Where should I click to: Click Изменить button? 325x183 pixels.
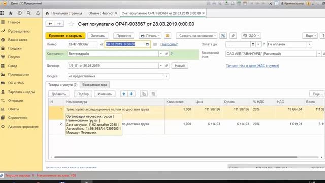(105, 94)
